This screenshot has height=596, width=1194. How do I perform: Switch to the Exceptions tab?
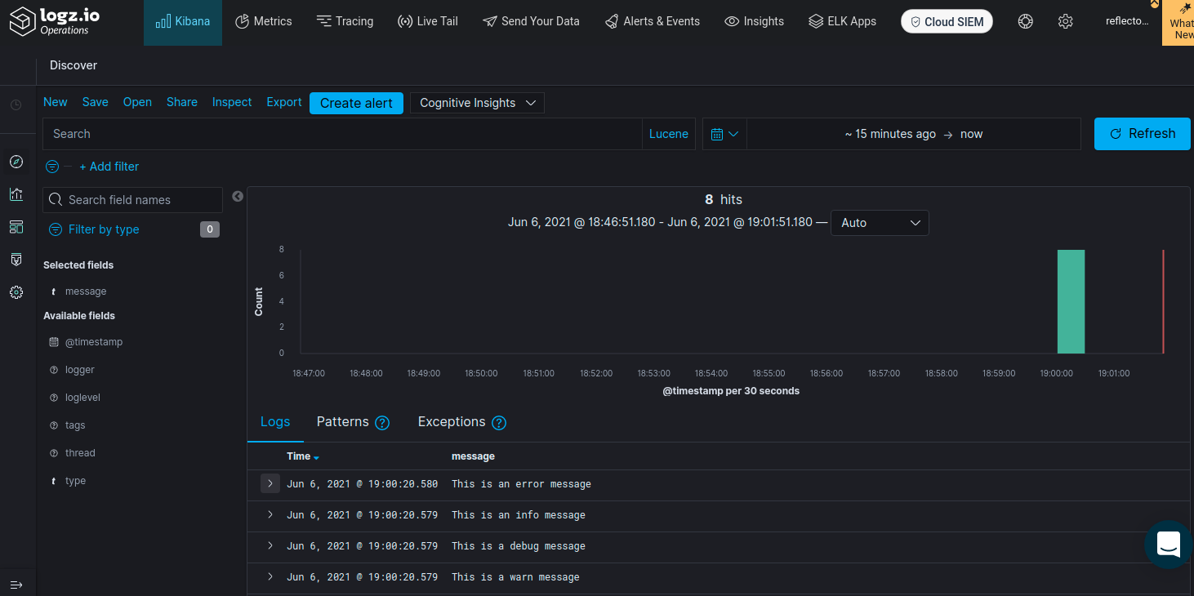[452, 422]
